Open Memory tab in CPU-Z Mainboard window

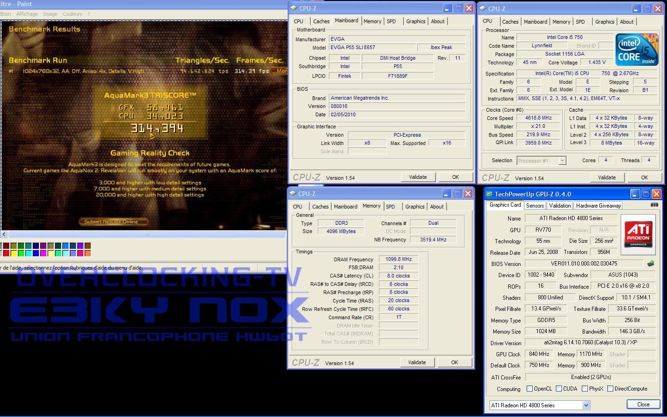click(x=372, y=21)
